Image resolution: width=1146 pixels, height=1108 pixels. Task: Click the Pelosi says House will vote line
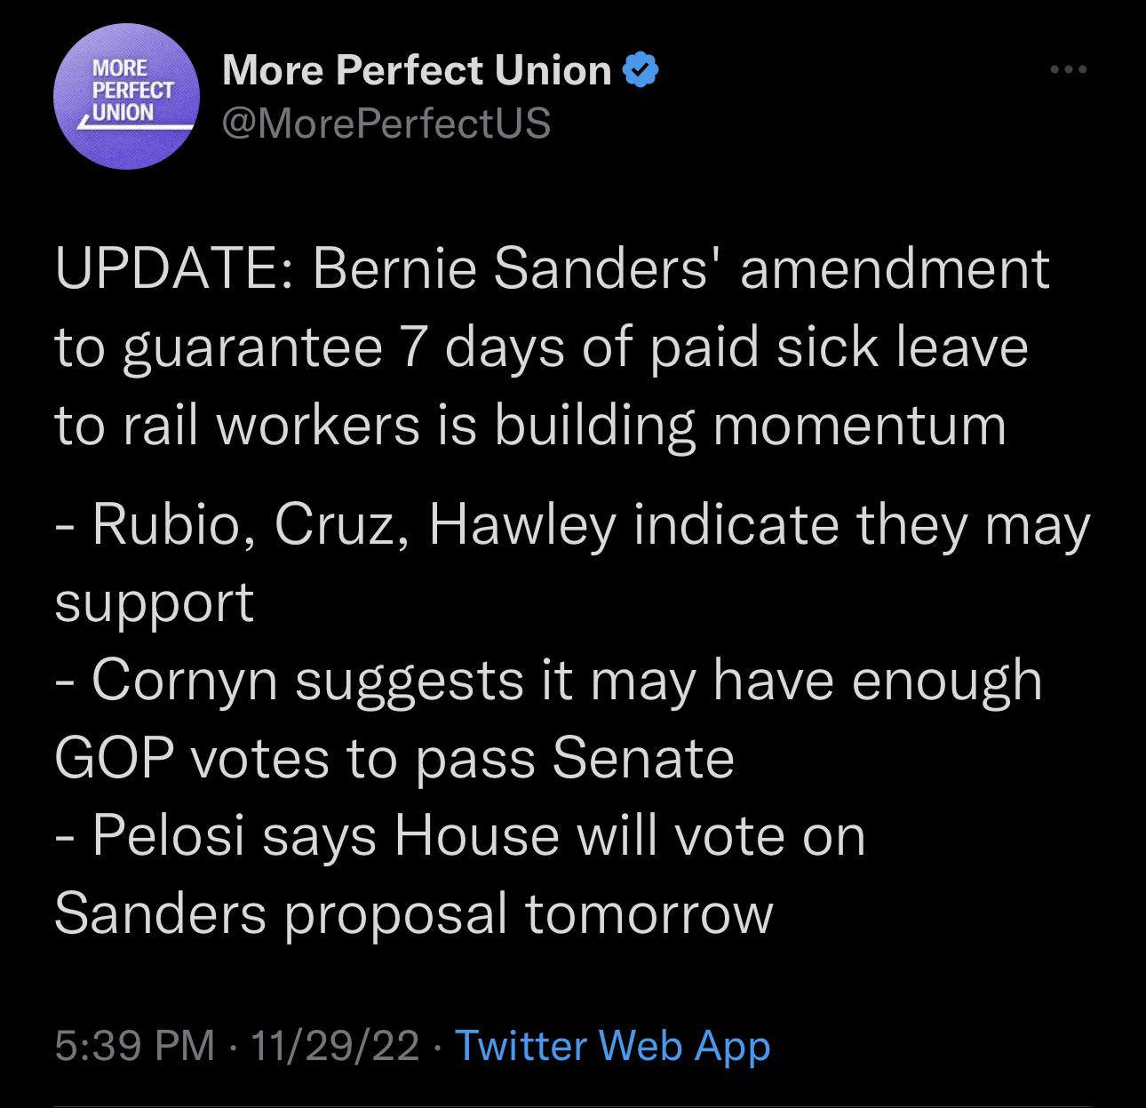460,836
